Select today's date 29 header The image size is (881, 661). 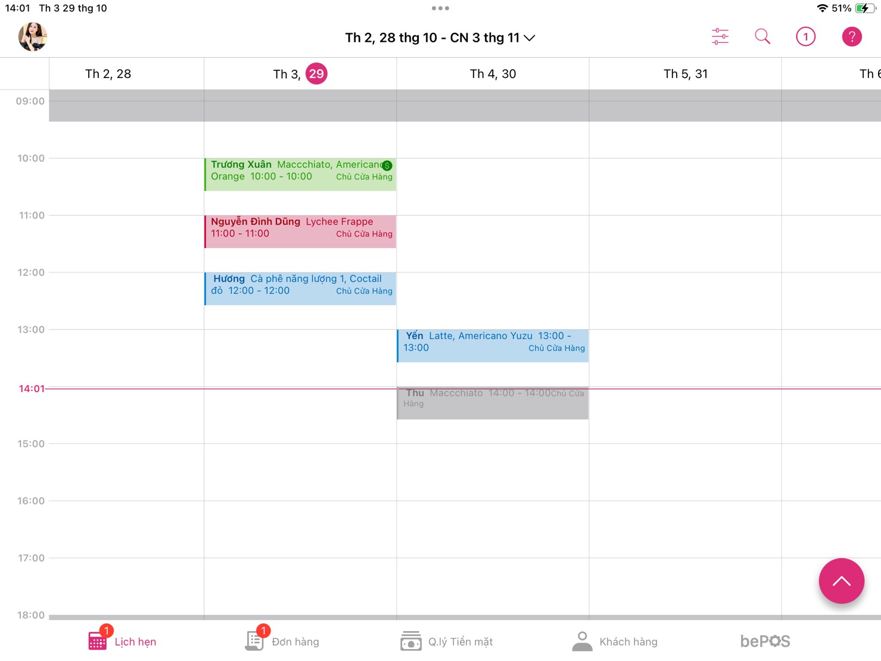pos(316,74)
